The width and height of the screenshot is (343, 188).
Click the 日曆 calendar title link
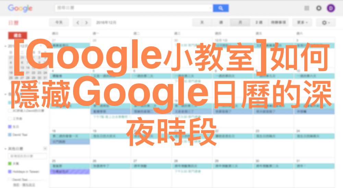(x=14, y=23)
